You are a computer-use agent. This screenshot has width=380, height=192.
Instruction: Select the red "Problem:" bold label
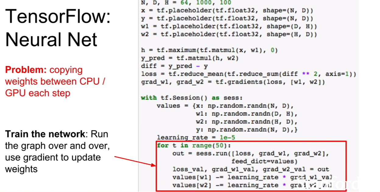(26, 70)
